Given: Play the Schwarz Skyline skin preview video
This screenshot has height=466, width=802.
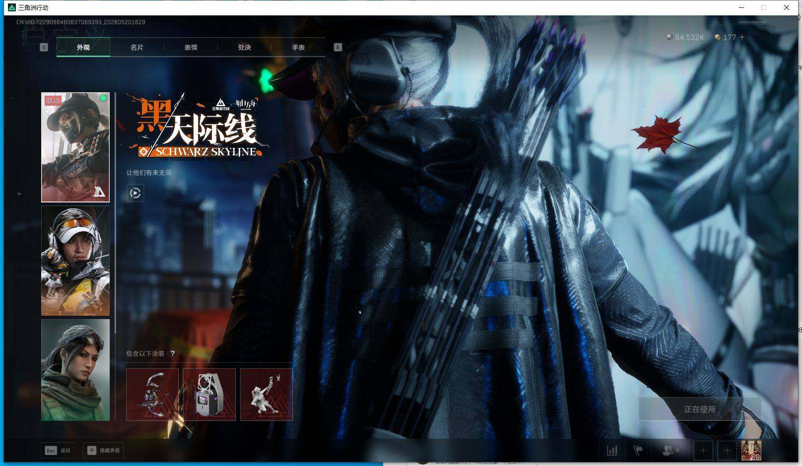Looking at the screenshot, I should [135, 193].
